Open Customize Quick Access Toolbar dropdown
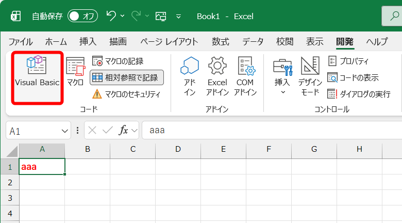This screenshot has width=402, height=223. 178,17
